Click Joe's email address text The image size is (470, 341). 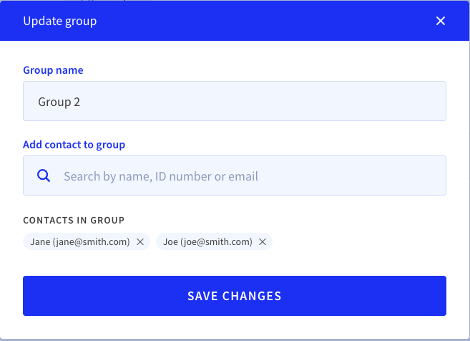[217, 242]
